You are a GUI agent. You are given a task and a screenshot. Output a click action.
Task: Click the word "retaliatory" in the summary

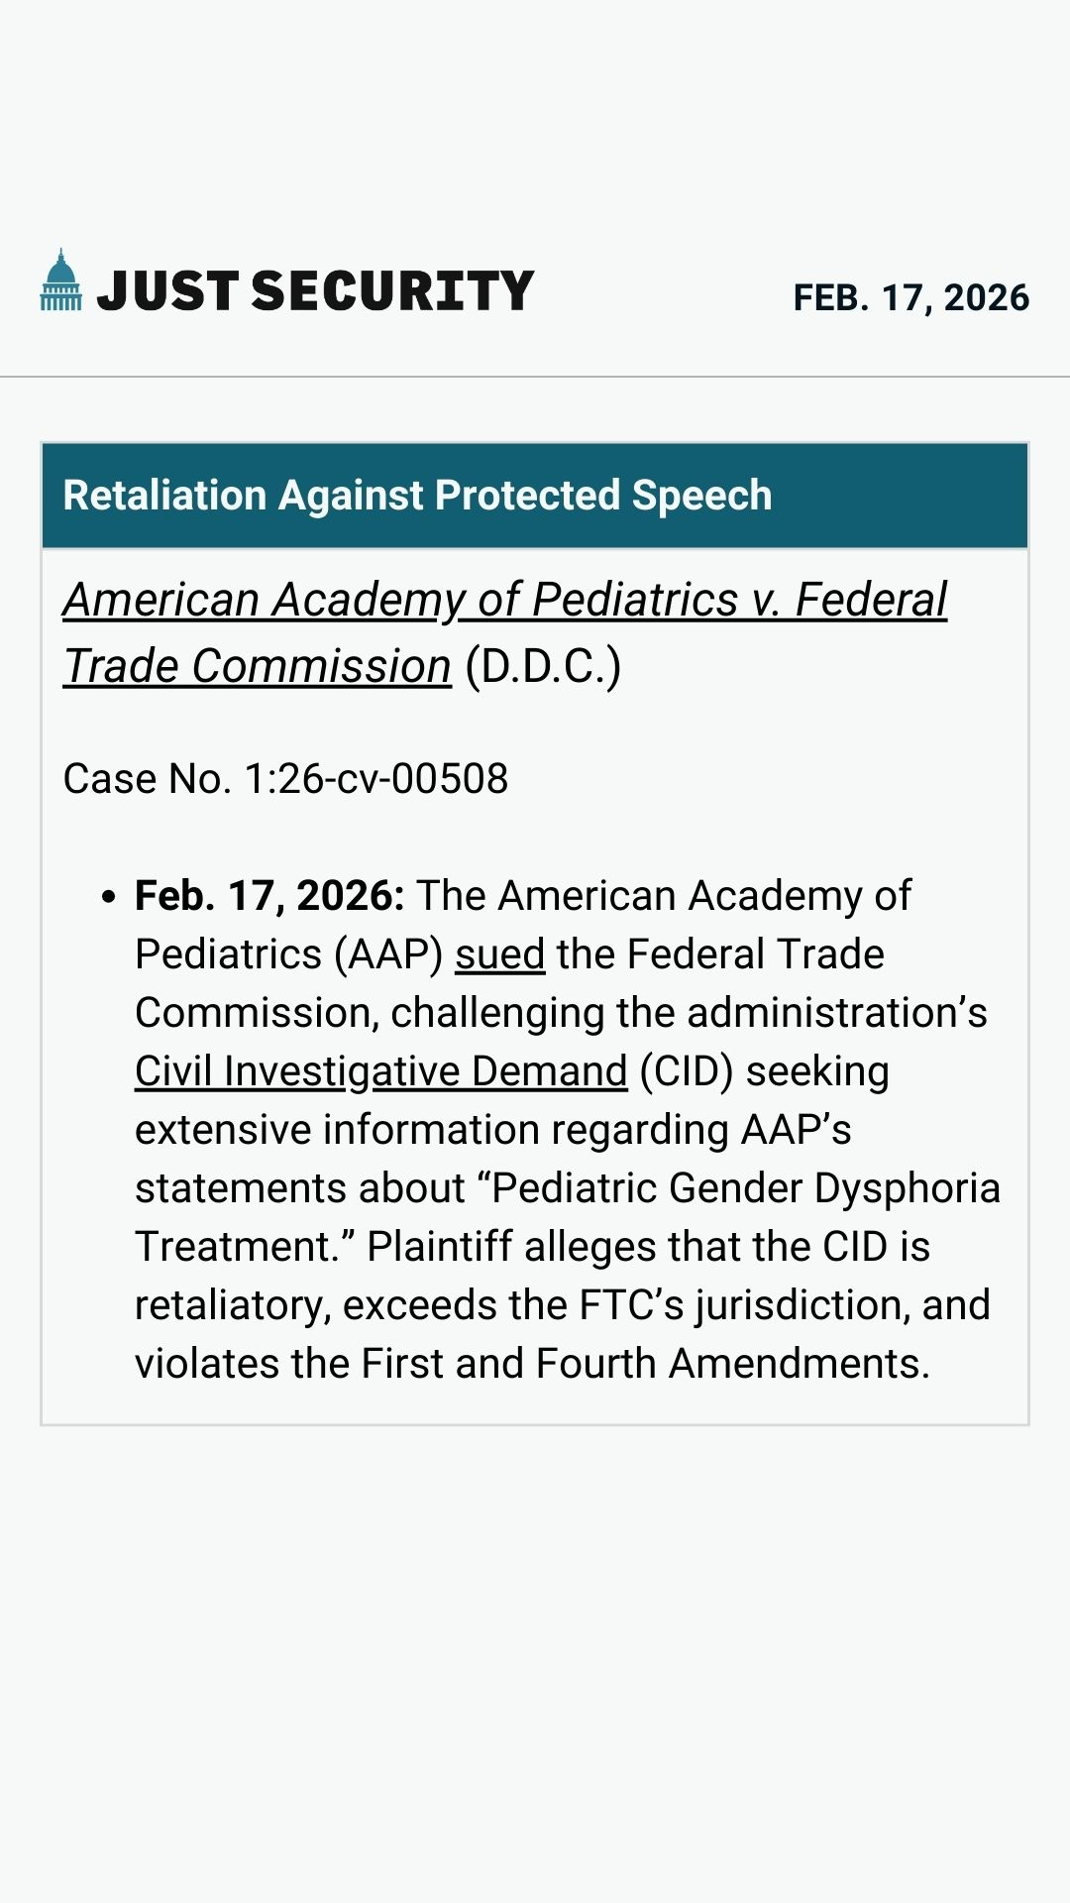click(x=232, y=1305)
